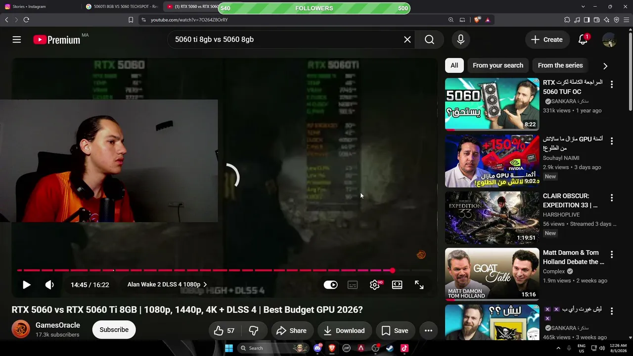The height and width of the screenshot is (356, 633).
Task: Switch to the 5060TI TECHSPOT Google tab
Action: (122, 6)
